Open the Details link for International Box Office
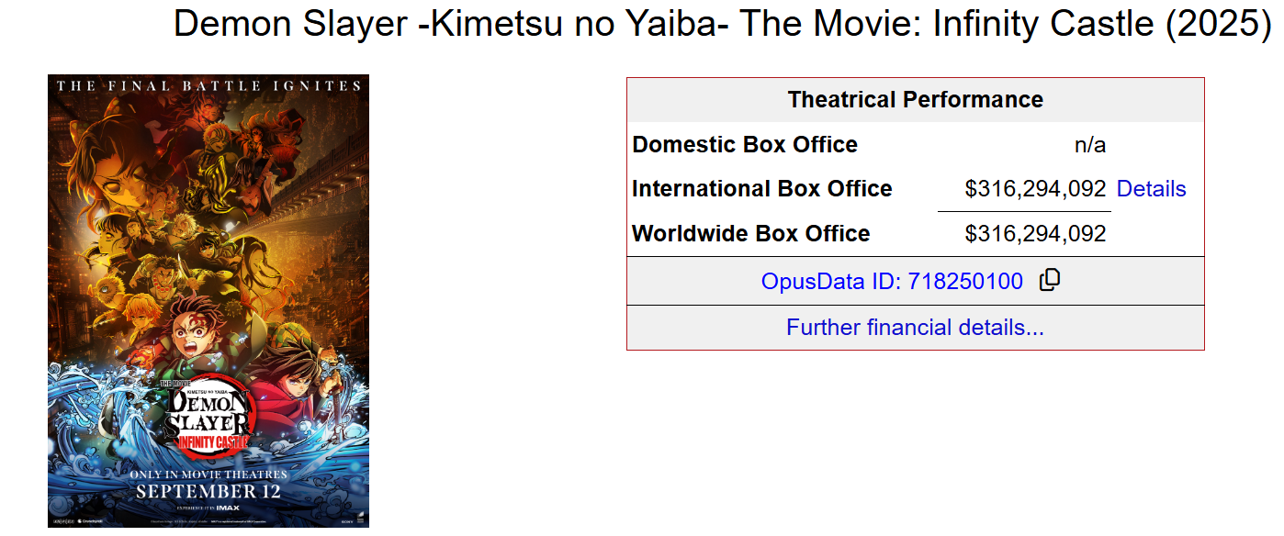This screenshot has width=1284, height=536. [1151, 189]
